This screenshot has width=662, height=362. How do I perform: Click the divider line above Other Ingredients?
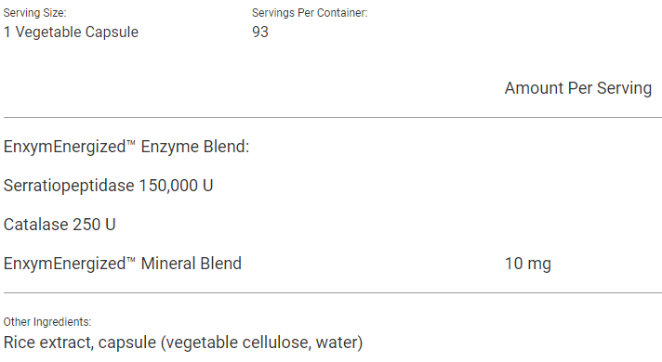(333, 293)
